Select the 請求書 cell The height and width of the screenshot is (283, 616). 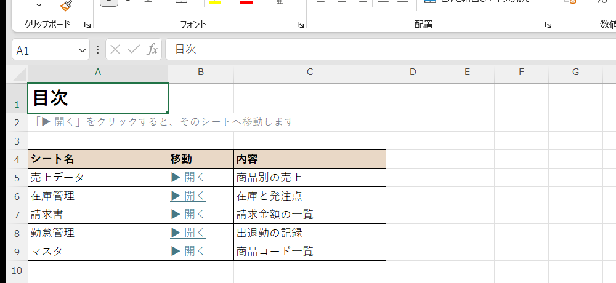(x=98, y=214)
